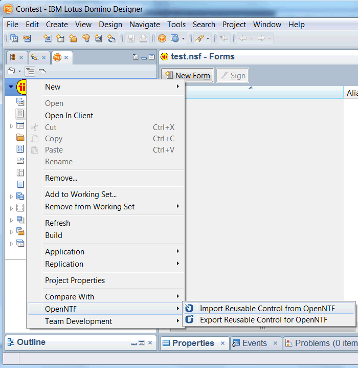Image resolution: width=358 pixels, height=368 pixels.
Task: Expand the tree node with the bracket icon
Action: click(11, 208)
